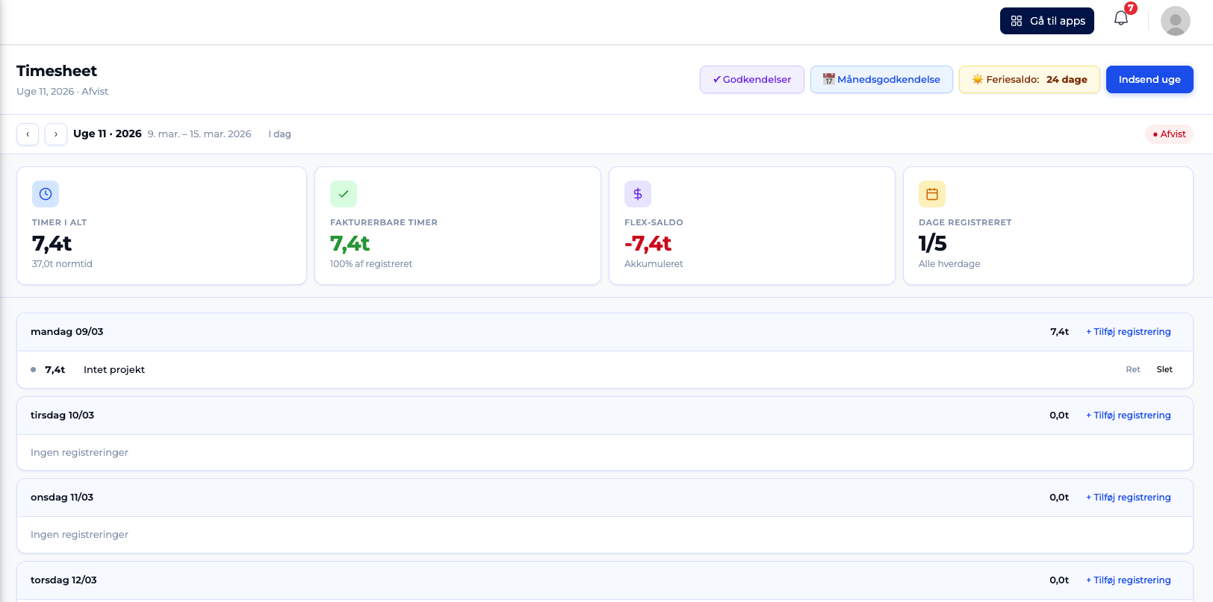Add registration for onsdag 11/03
The image size is (1213, 602).
tap(1128, 498)
